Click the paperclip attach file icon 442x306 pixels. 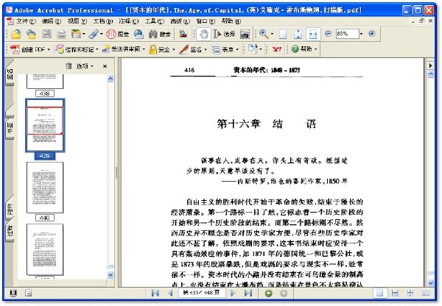point(94,34)
